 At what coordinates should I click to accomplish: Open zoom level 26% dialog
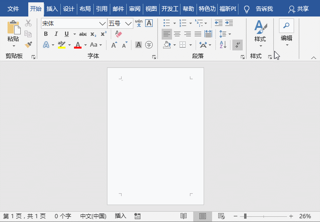click(x=305, y=216)
